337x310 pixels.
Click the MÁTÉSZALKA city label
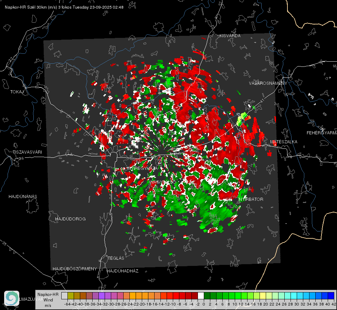pyautogui.click(x=284, y=142)
